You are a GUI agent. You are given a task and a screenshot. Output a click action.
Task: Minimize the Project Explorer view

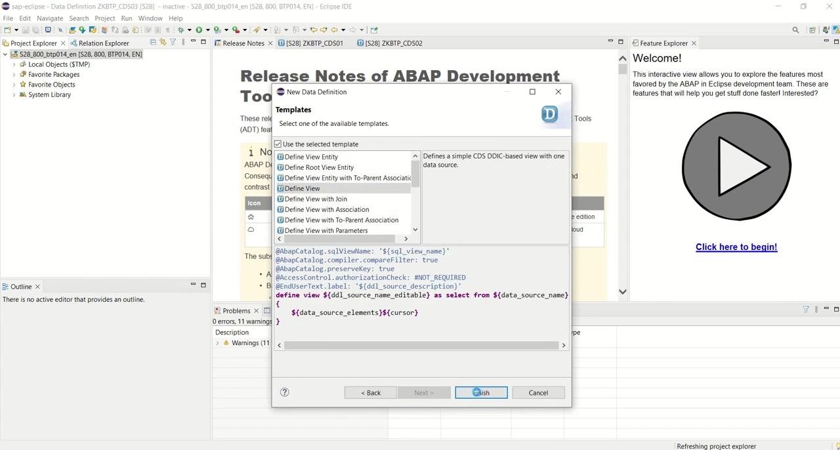click(193, 41)
